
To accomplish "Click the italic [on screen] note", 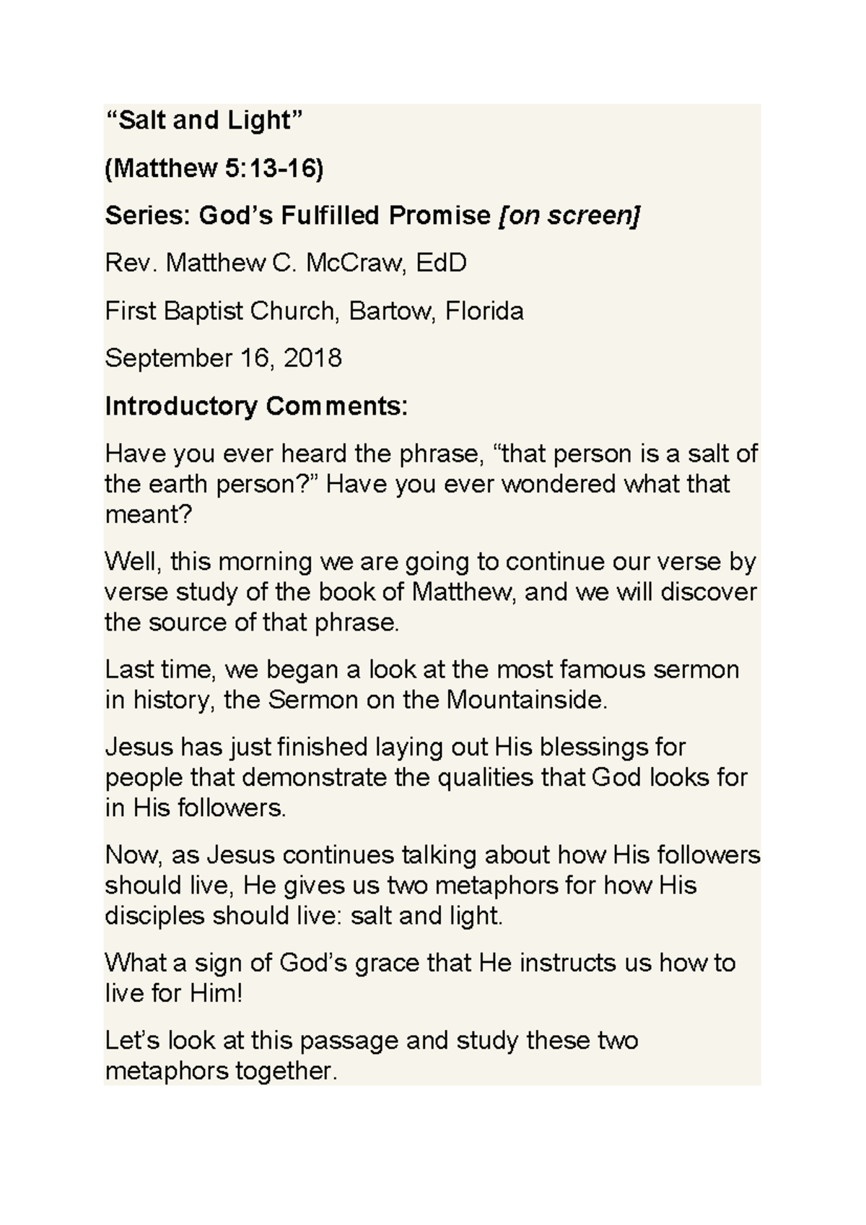I will pyautogui.click(x=569, y=215).
